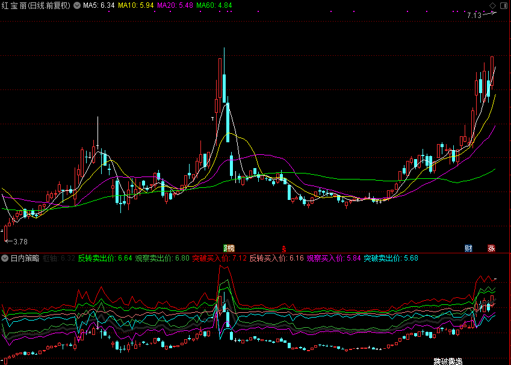
Task: Select the MA20: 5.48 indicator label
Action: coord(175,5)
